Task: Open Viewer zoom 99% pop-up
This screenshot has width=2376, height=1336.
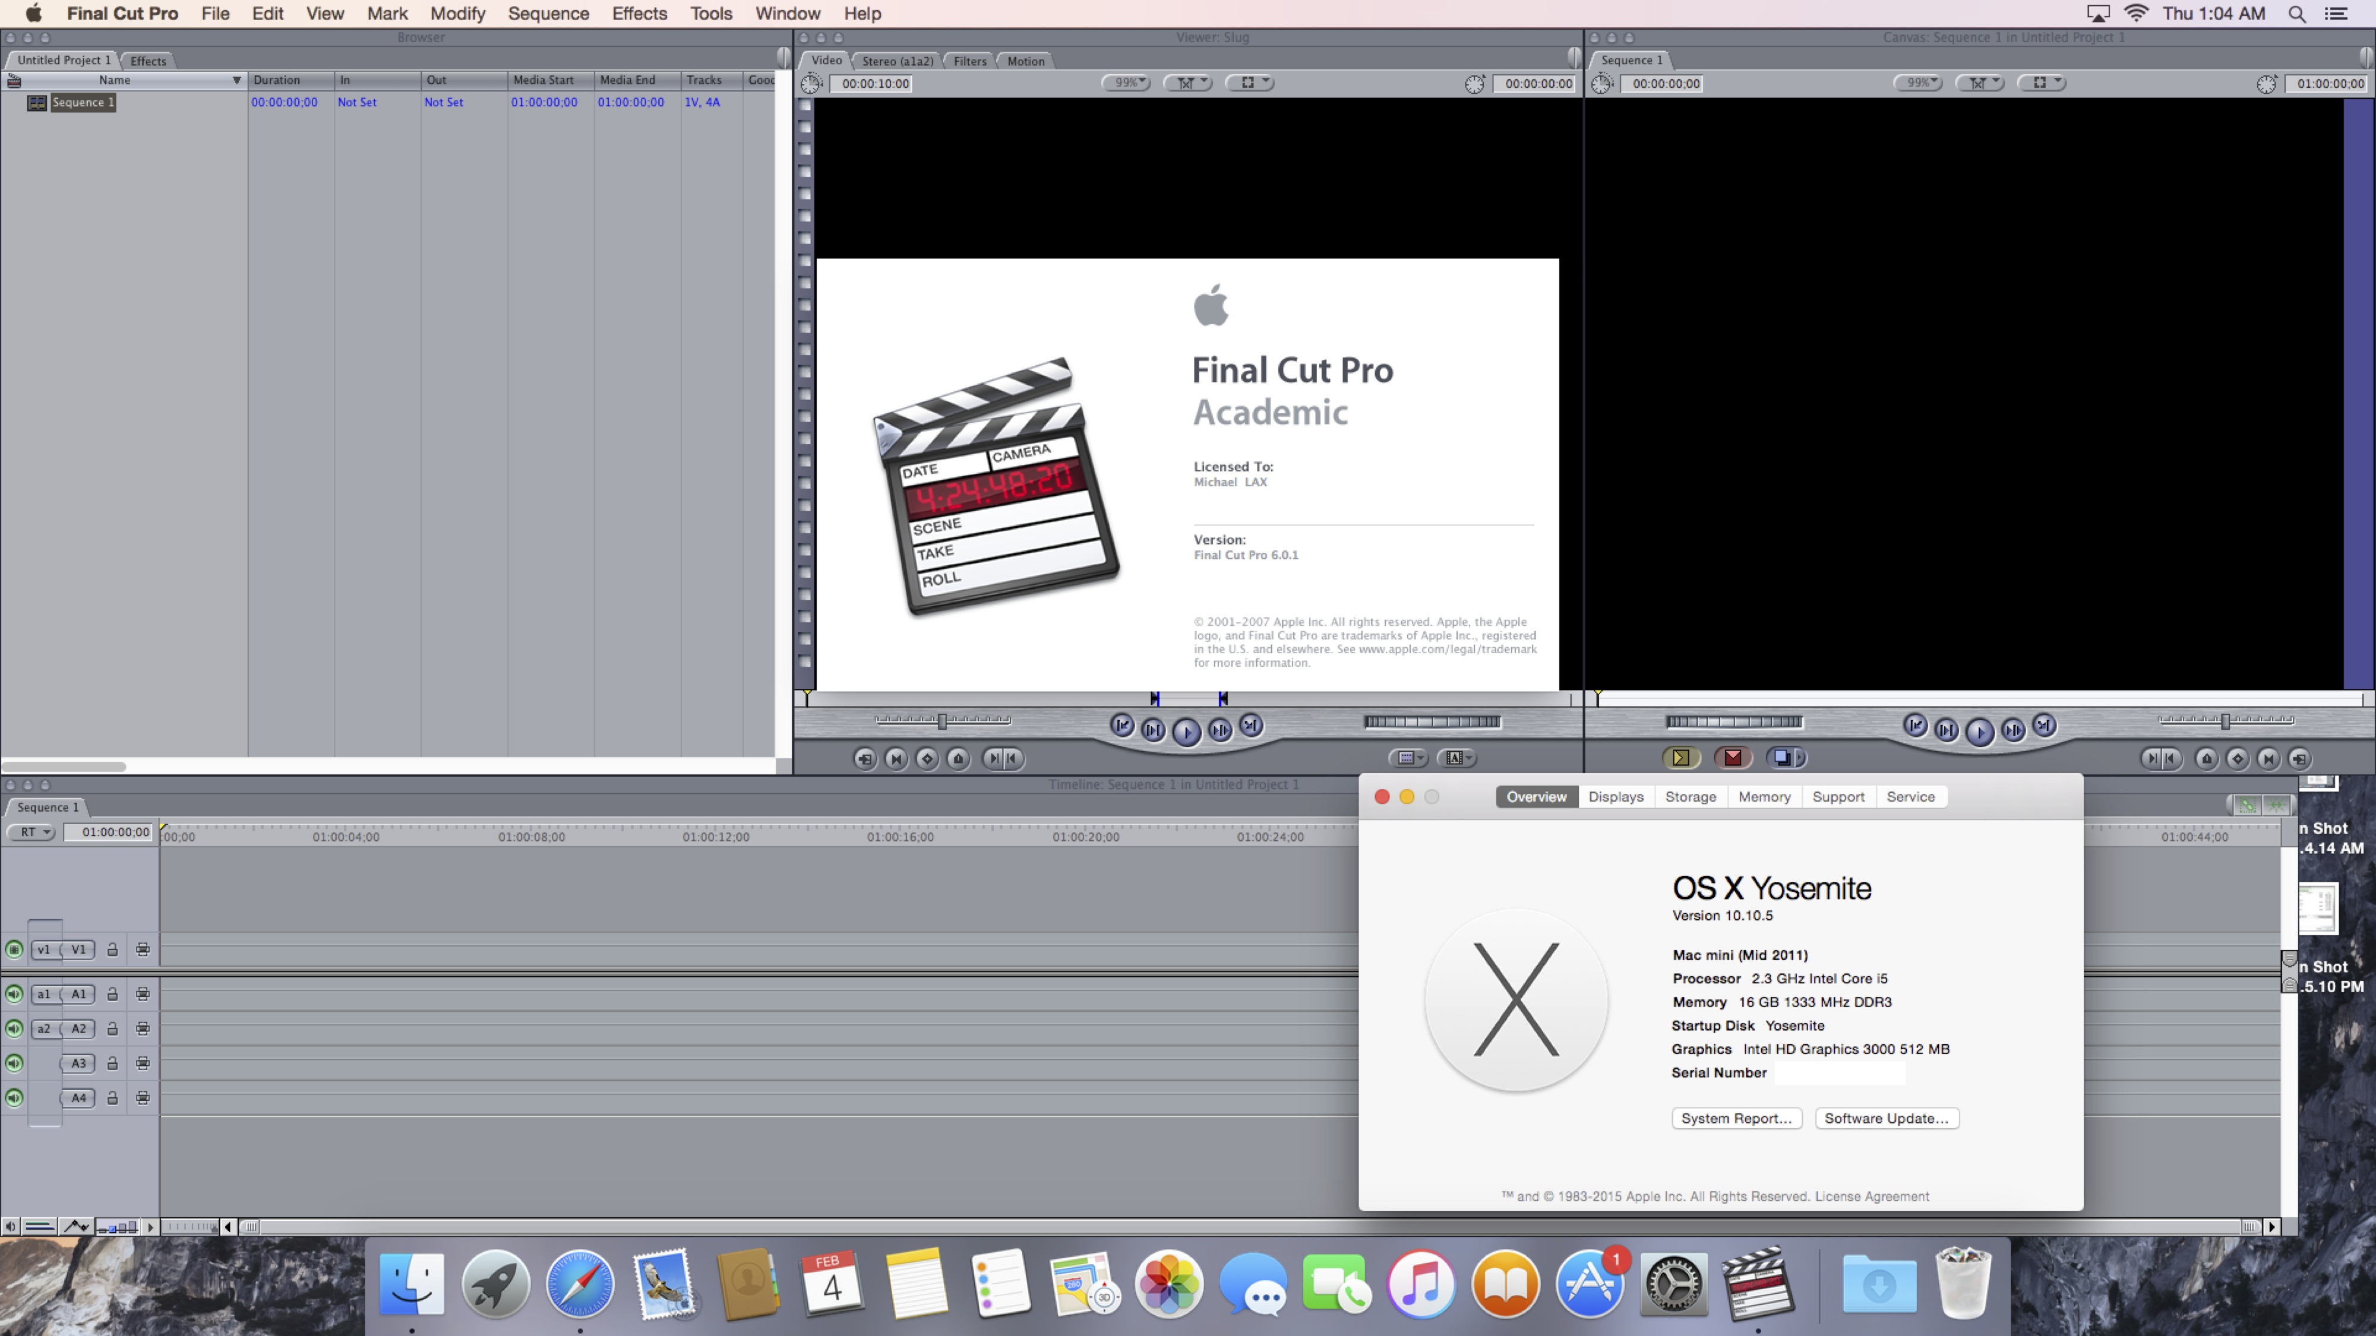Action: point(1126,82)
